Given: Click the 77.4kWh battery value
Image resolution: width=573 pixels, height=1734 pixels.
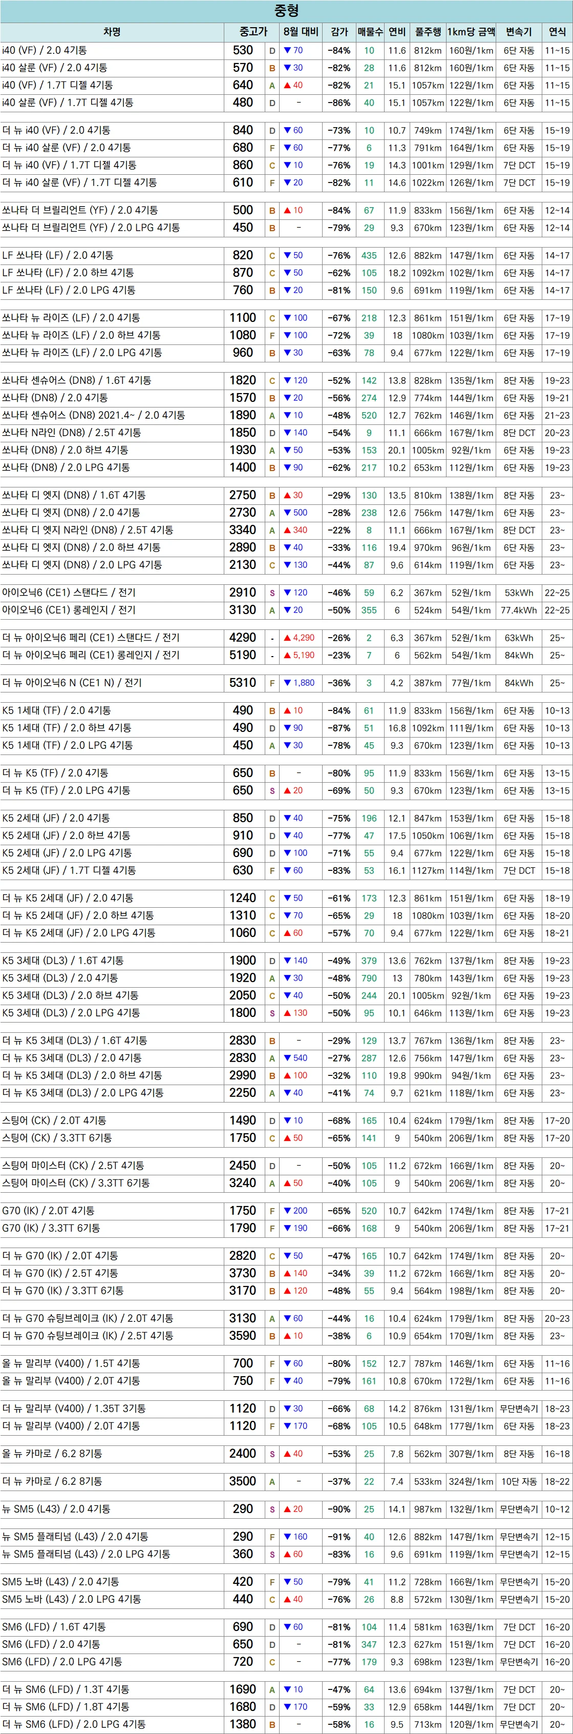Looking at the screenshot, I should 519,610.
